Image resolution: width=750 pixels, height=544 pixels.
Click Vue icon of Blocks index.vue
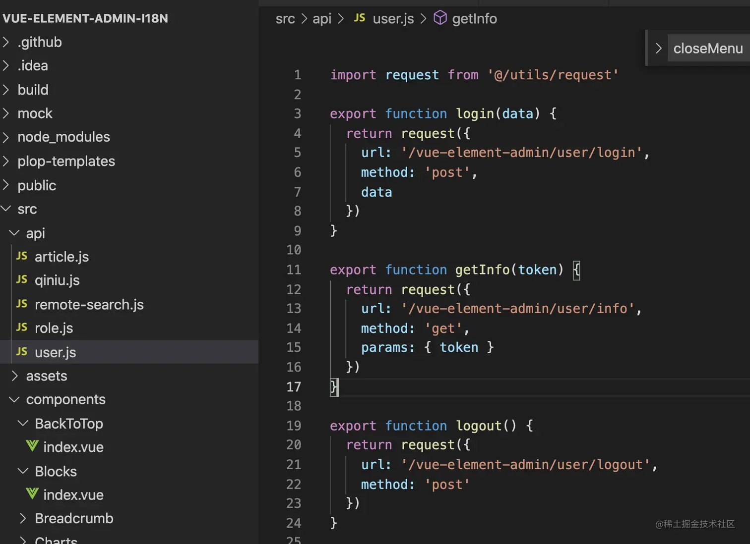point(32,493)
